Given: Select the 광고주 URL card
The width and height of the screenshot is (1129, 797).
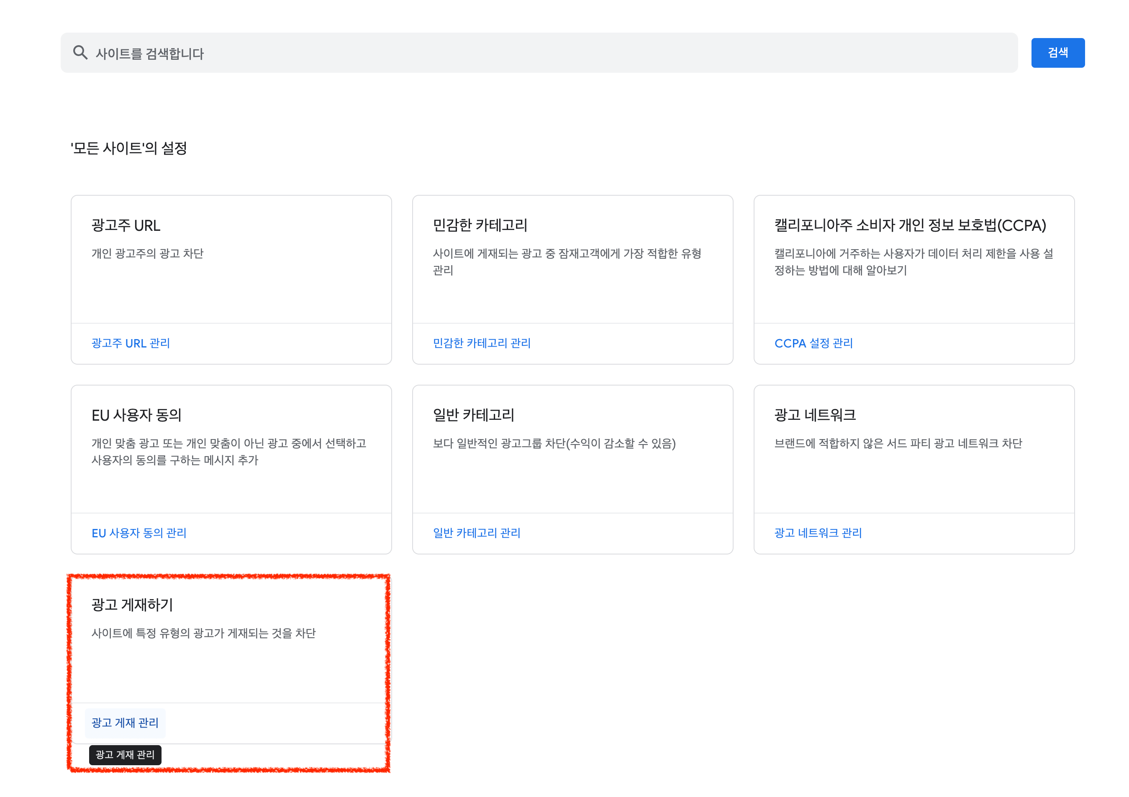Looking at the screenshot, I should coord(231,275).
